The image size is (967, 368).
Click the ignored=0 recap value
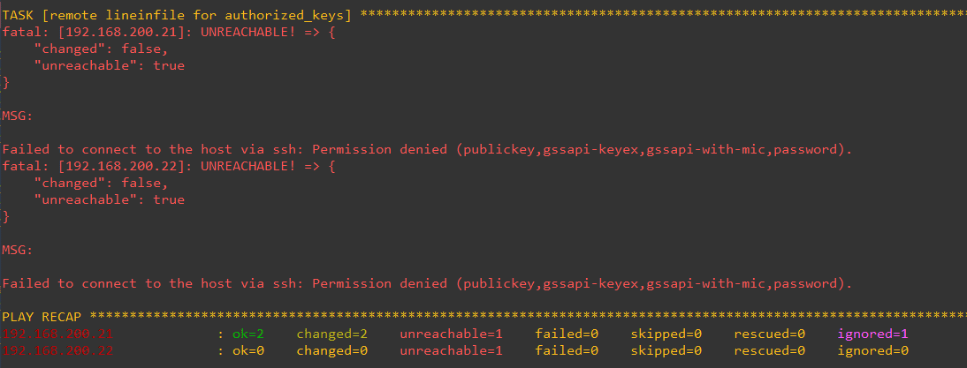tap(872, 350)
